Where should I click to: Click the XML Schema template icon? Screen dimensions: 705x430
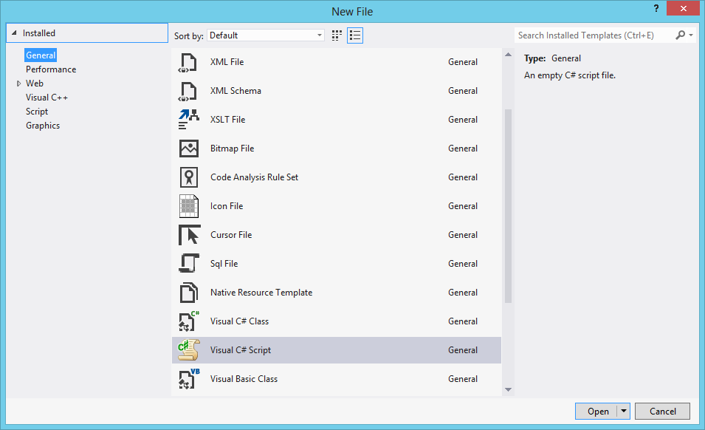pos(188,91)
